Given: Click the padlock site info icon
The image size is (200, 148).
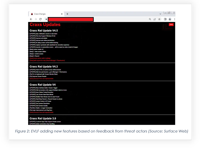Looking at the screenshot, I should tap(46, 19).
